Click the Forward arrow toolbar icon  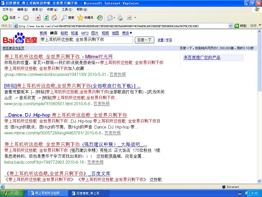[x=26, y=18]
